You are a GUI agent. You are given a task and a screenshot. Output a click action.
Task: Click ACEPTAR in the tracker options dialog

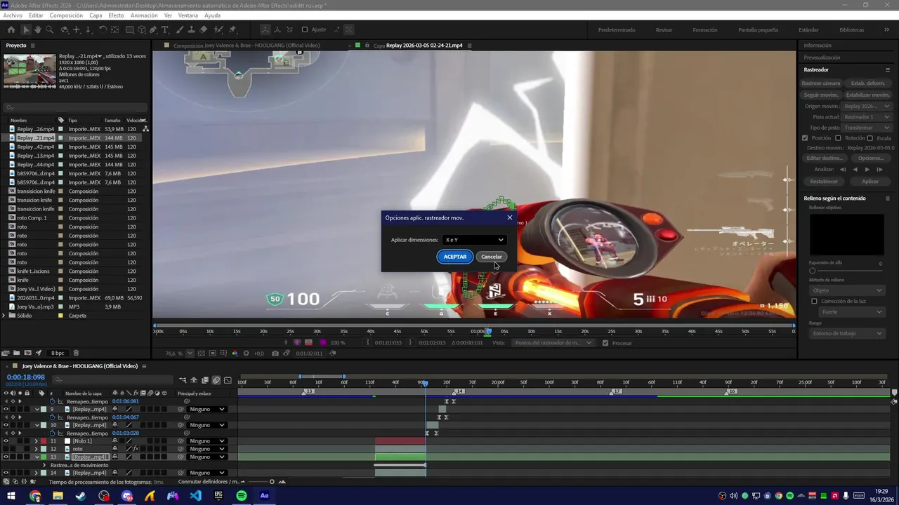pos(454,257)
